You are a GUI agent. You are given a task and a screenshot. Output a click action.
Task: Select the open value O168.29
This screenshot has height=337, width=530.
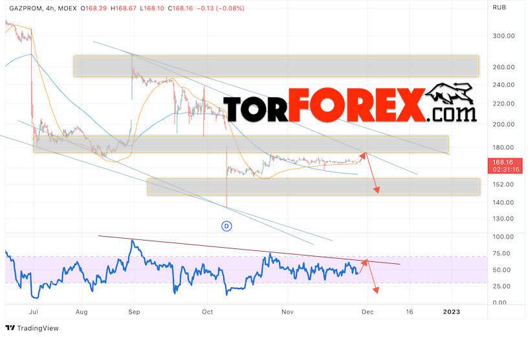click(x=94, y=8)
